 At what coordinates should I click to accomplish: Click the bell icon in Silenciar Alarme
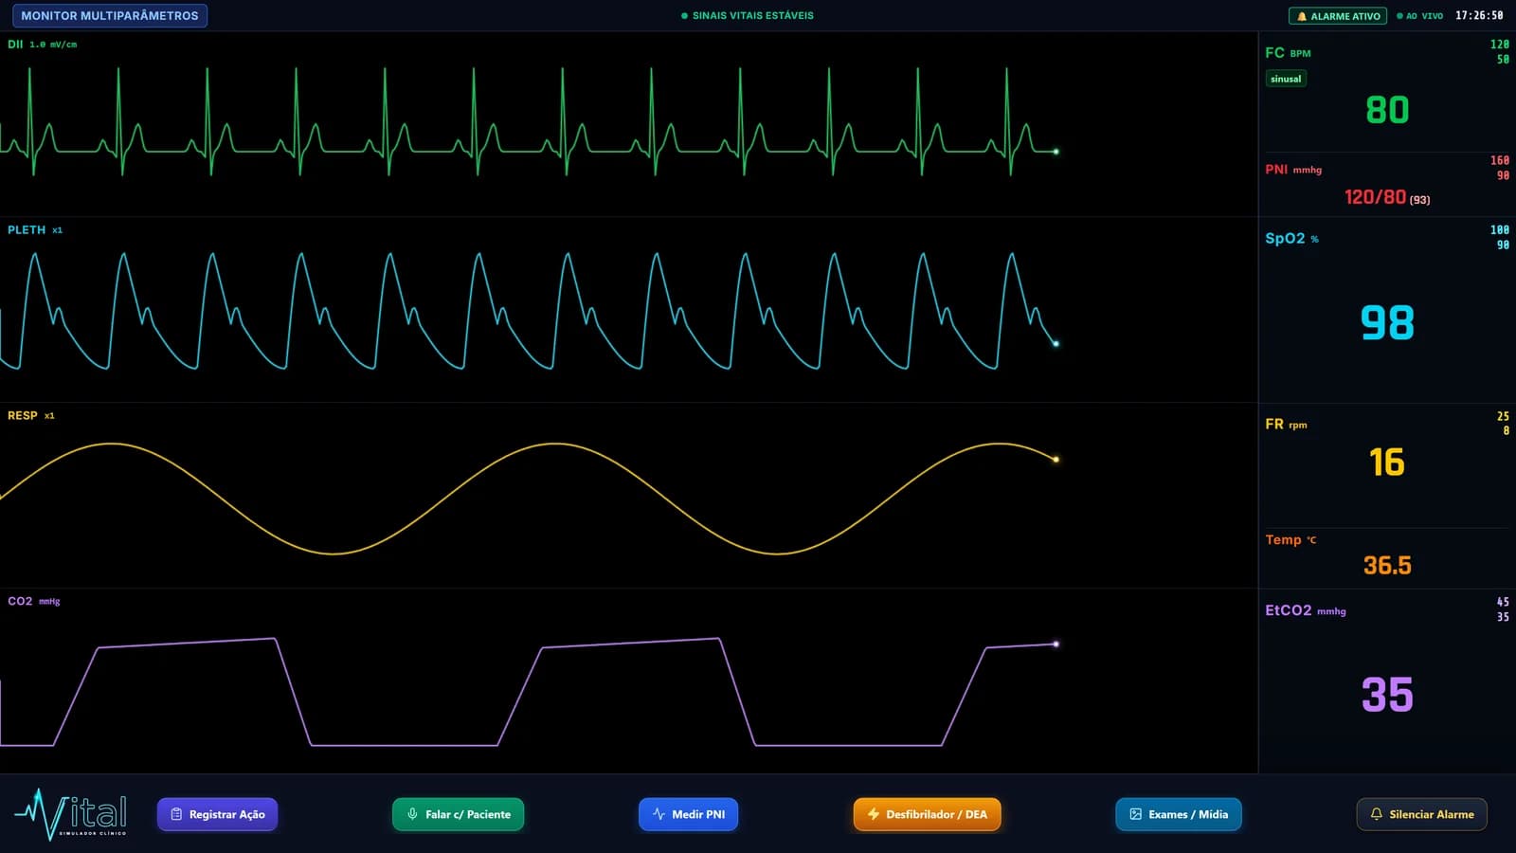point(1377,814)
